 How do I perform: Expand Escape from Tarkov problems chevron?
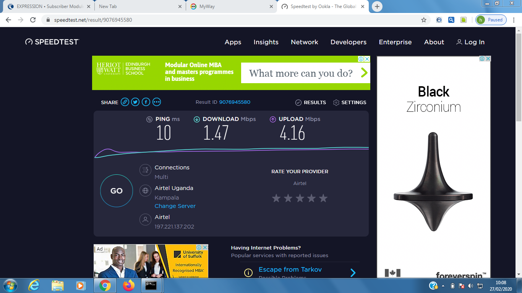tap(353, 272)
